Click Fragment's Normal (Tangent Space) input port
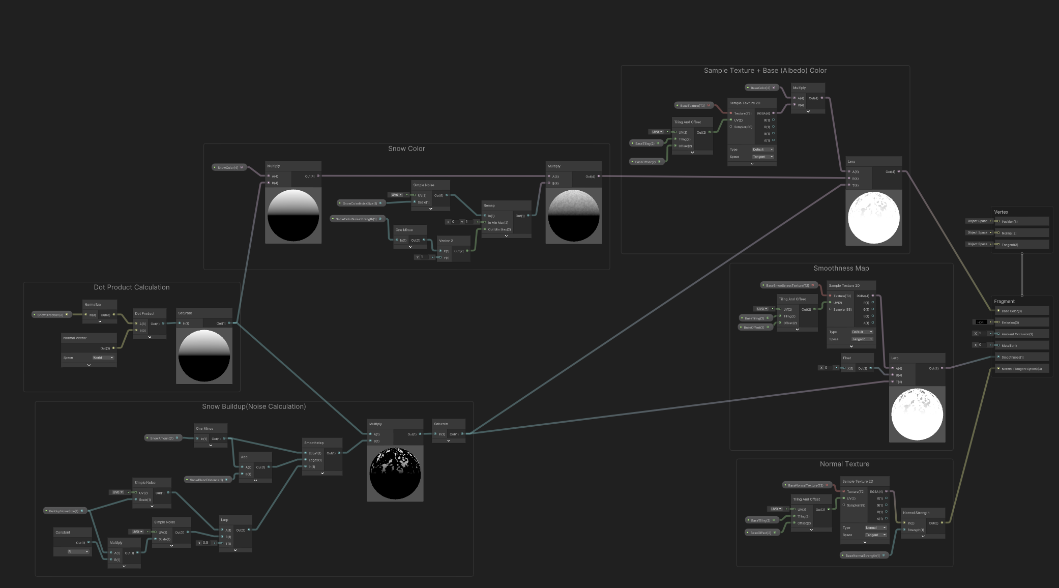Screen dimensions: 1059x588 [x=998, y=369]
